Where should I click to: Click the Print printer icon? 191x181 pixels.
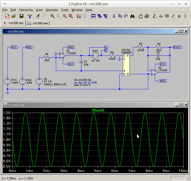pyautogui.click(x=147, y=16)
